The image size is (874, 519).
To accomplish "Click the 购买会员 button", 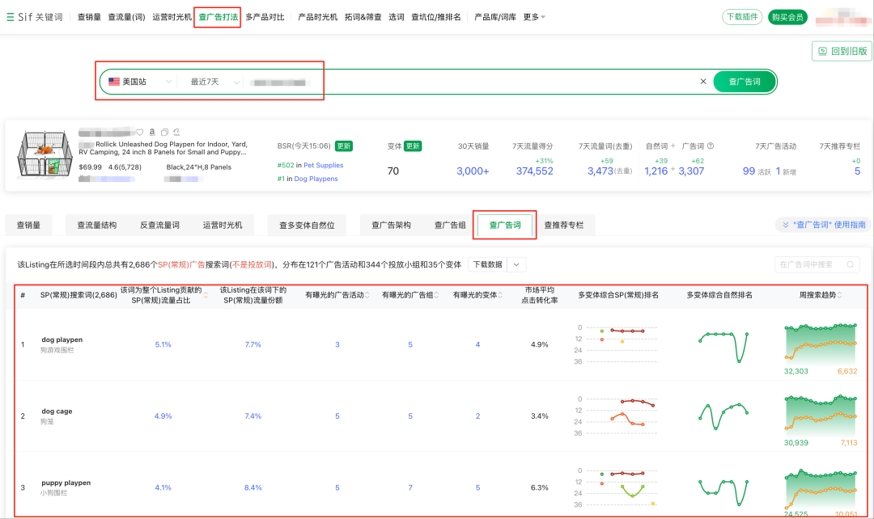I will coord(787,17).
